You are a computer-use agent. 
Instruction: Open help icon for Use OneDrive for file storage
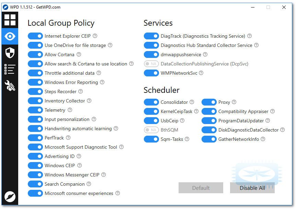(x=110, y=45)
